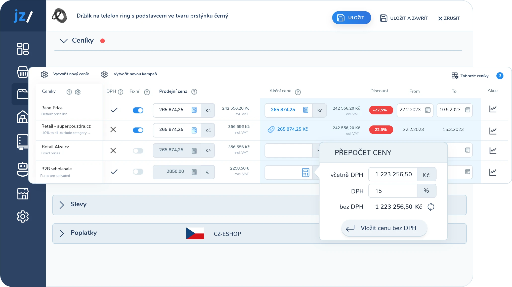
Task: Enable the Fixní toggle on B2B wholesale row
Action: point(138,172)
